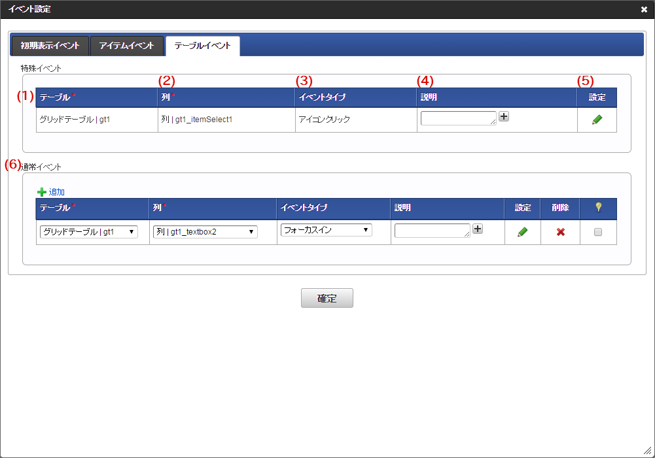Focus the normal event description text area
655x458 pixels.
pyautogui.click(x=433, y=231)
